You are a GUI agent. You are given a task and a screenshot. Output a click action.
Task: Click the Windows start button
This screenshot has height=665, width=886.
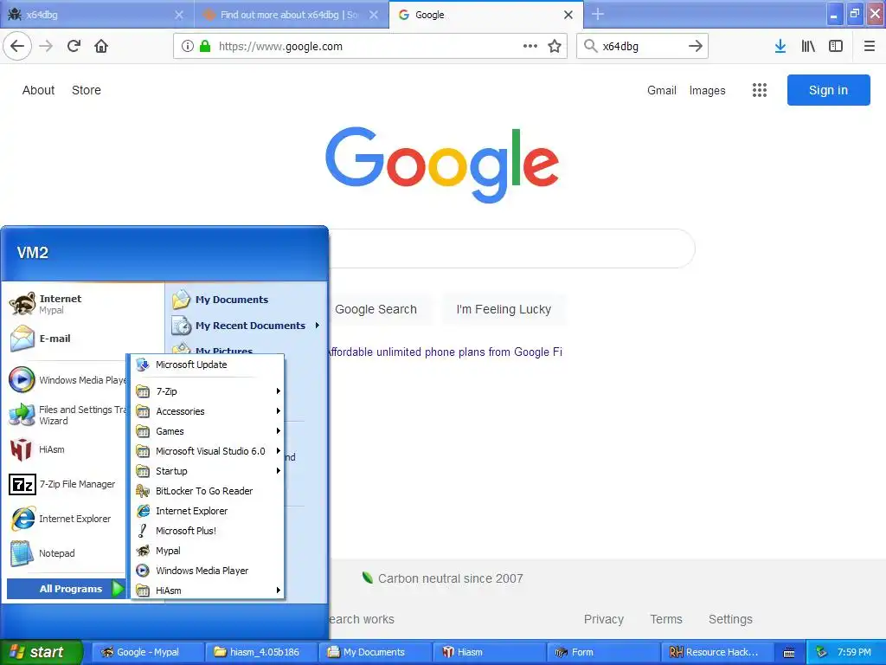pos(41,652)
